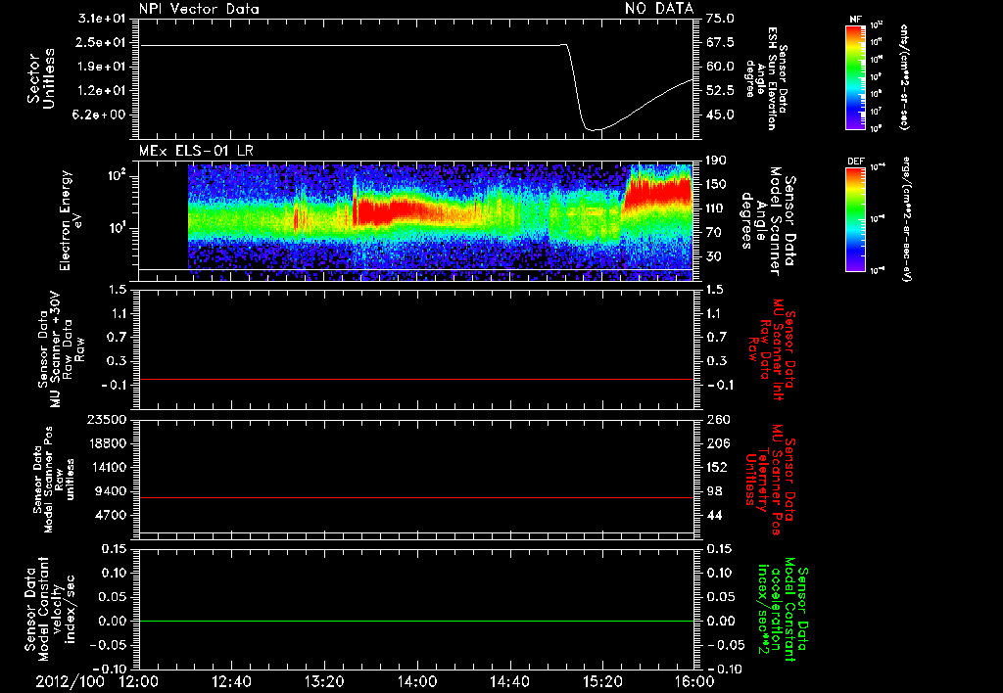The height and width of the screenshot is (693, 1003).
Task: Click the red line in MU Scanner +30V panel
Action: click(416, 379)
